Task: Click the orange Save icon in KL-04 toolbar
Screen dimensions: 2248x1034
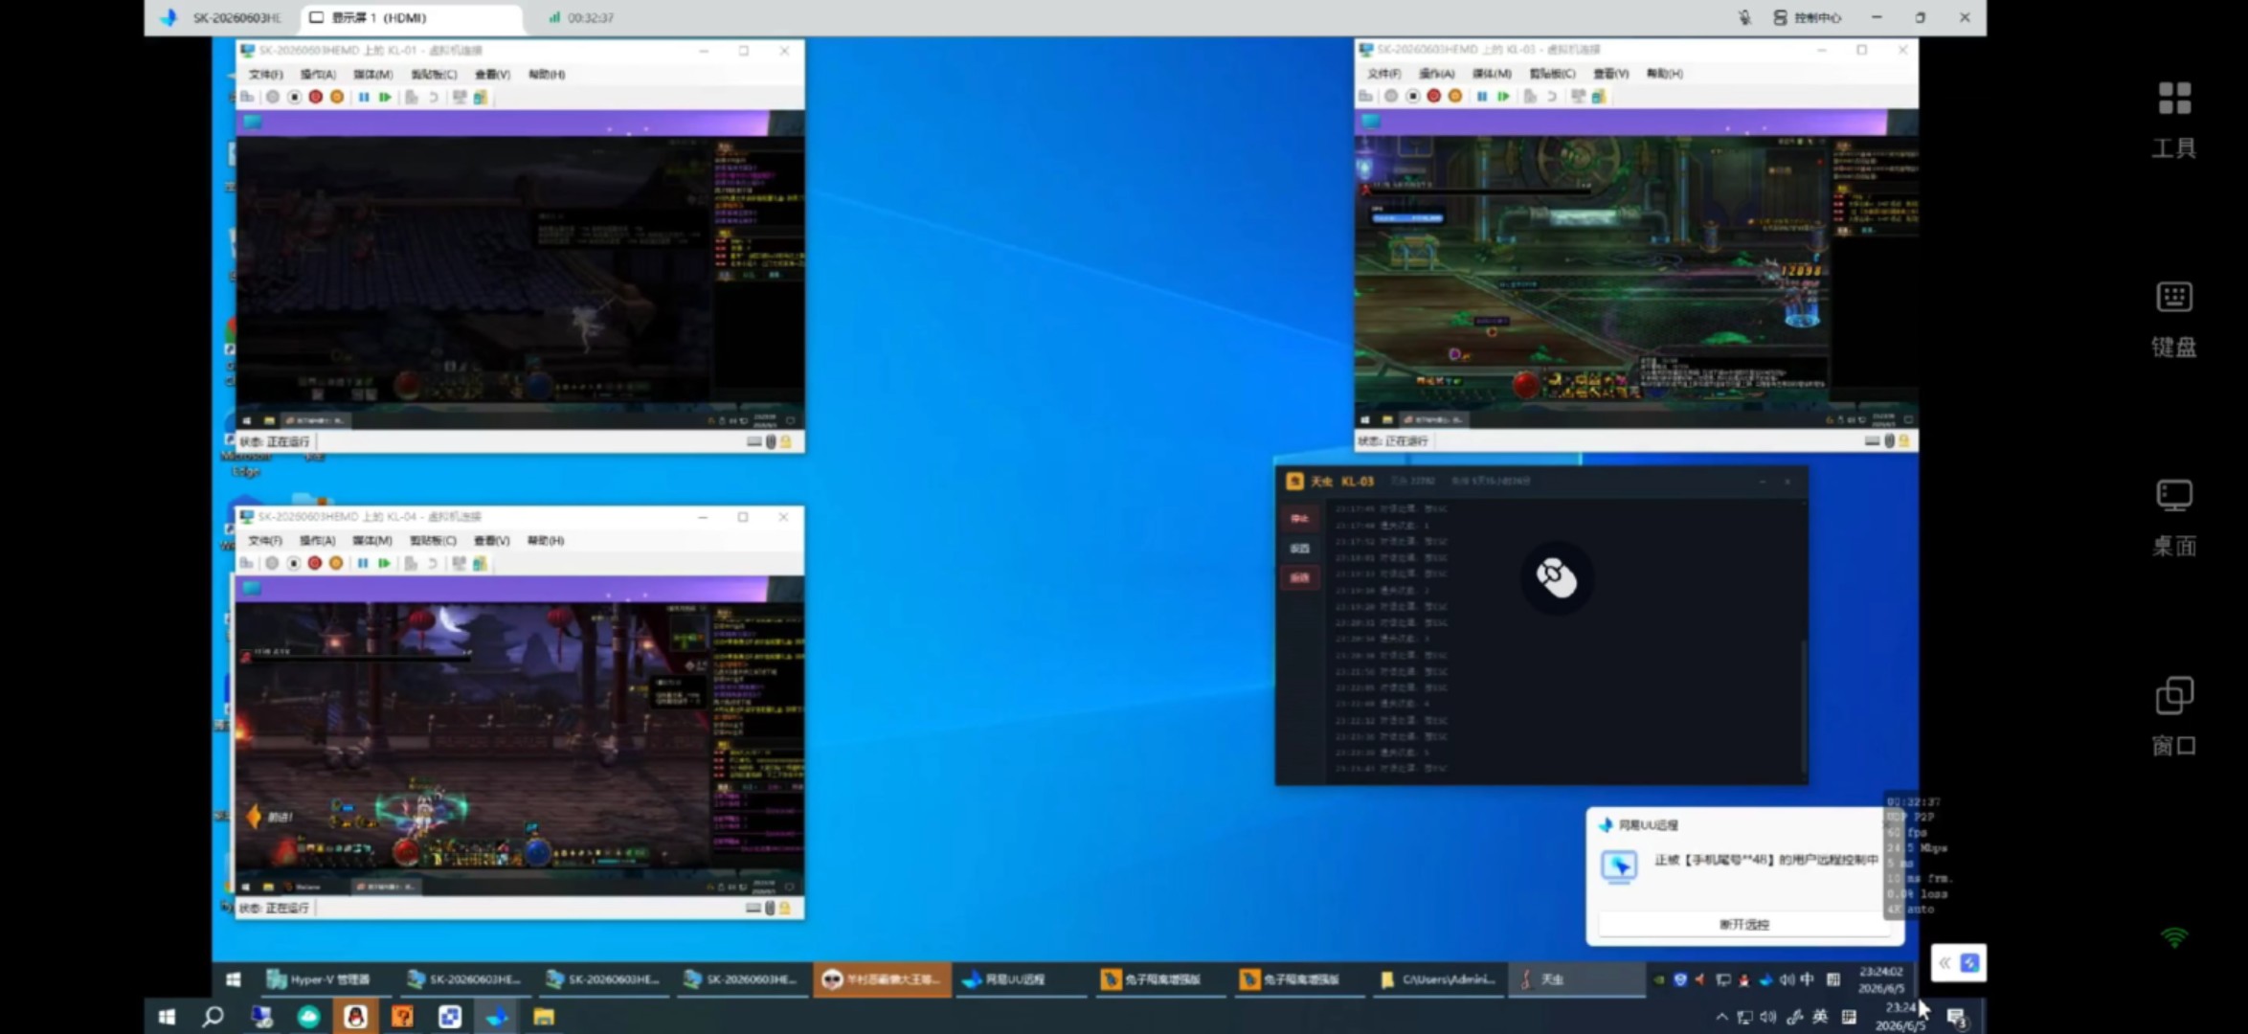Action: point(336,563)
